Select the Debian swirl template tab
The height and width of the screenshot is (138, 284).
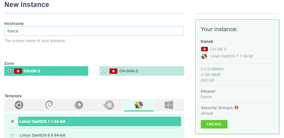(49, 105)
